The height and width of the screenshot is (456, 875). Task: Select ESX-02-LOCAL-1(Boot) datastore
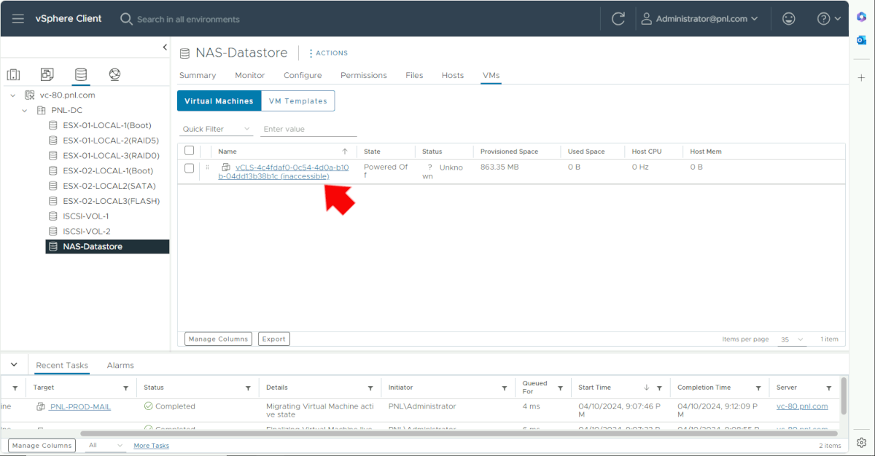pyautogui.click(x=107, y=170)
